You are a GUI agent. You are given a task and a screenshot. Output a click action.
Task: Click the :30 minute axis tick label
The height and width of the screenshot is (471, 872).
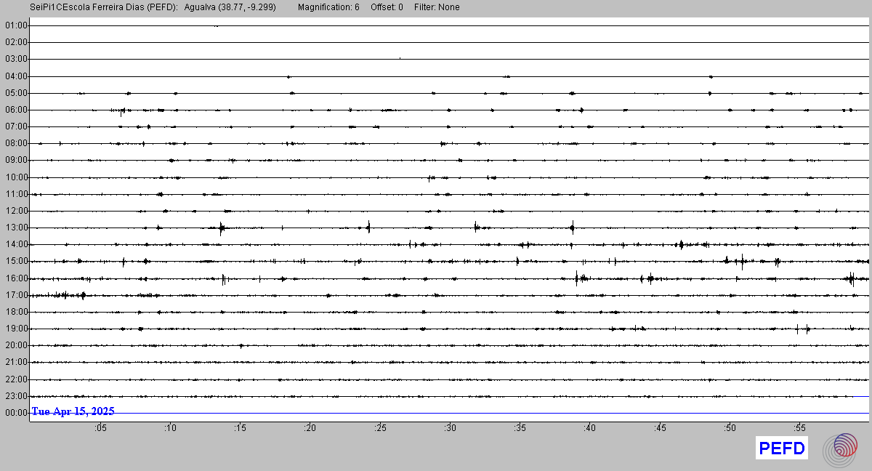[450, 428]
